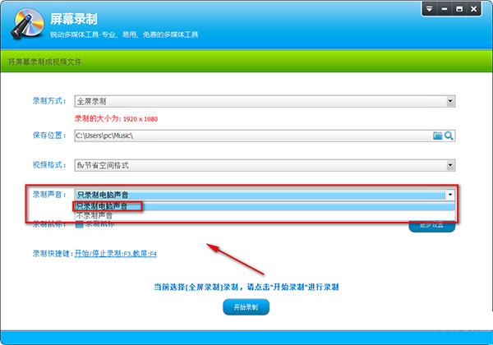Screen dimensions: 493x345
Task: Open the folder browse icon for save location
Action: 438,135
